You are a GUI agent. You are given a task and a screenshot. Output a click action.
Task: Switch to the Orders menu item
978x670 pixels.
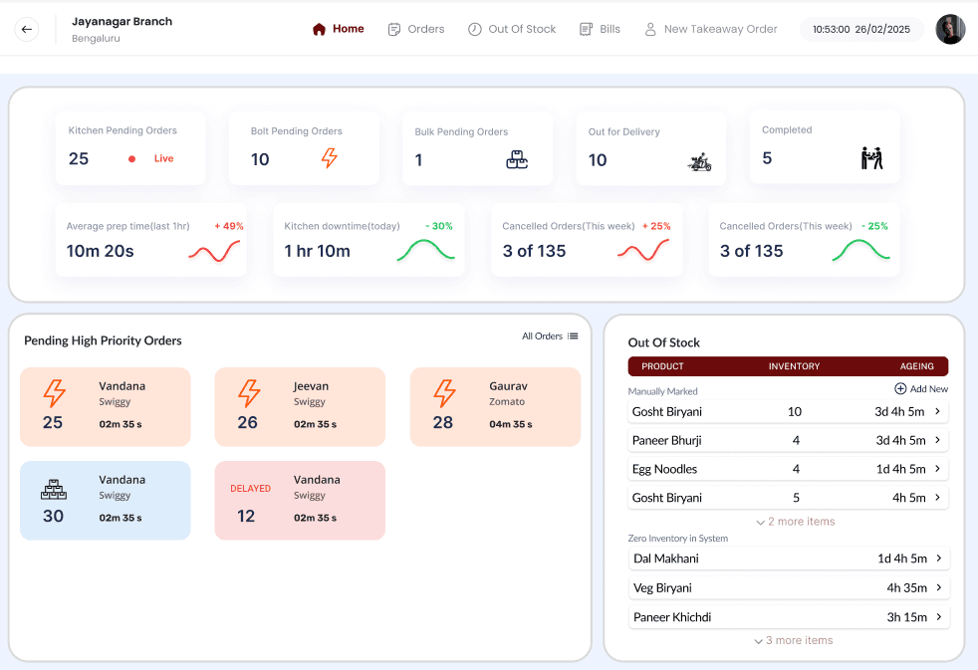(x=416, y=29)
